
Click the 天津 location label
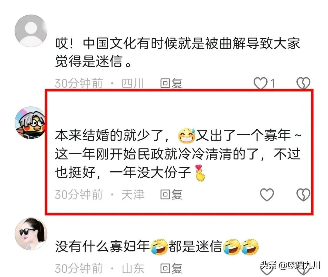coord(133,195)
